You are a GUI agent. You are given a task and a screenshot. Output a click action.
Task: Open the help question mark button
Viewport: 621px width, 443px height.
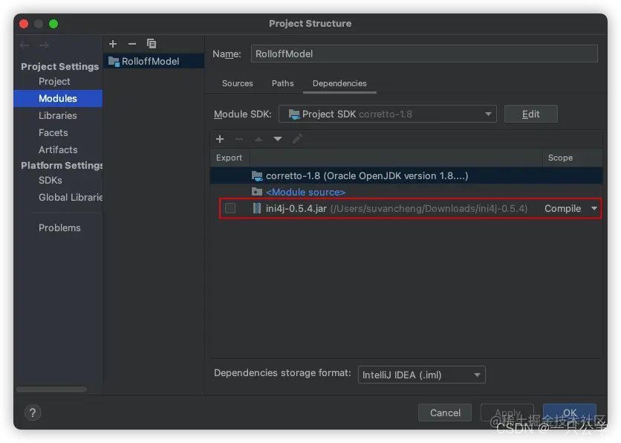tap(33, 413)
